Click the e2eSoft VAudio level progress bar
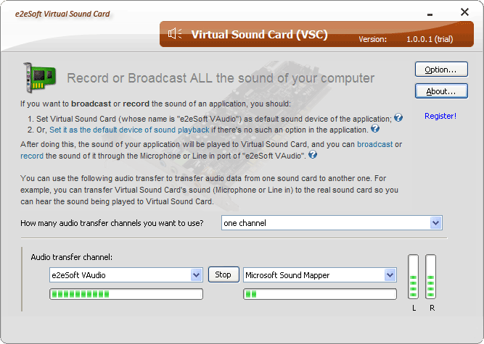 pyautogui.click(x=126, y=294)
